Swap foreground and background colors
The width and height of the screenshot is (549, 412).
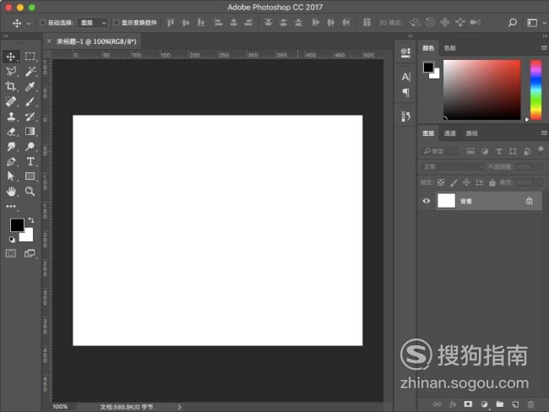(x=30, y=220)
